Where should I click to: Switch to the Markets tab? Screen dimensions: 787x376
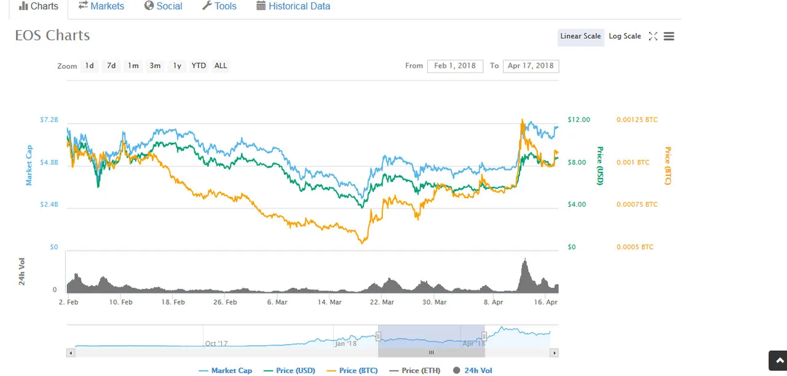(x=101, y=6)
